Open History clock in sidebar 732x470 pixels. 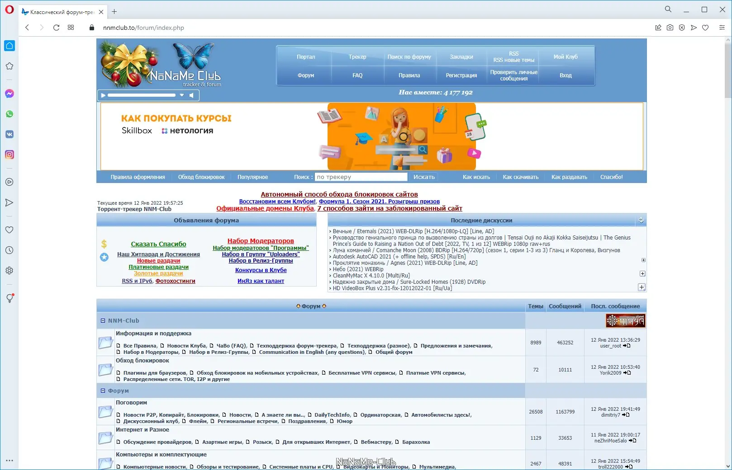(9, 250)
